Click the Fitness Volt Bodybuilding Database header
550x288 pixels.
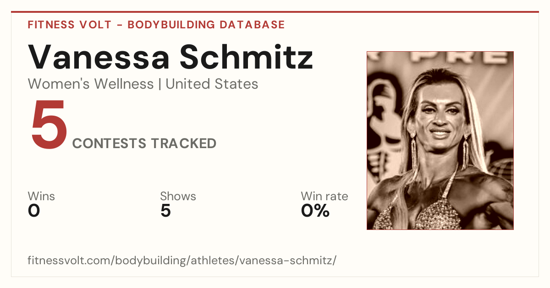click(156, 25)
